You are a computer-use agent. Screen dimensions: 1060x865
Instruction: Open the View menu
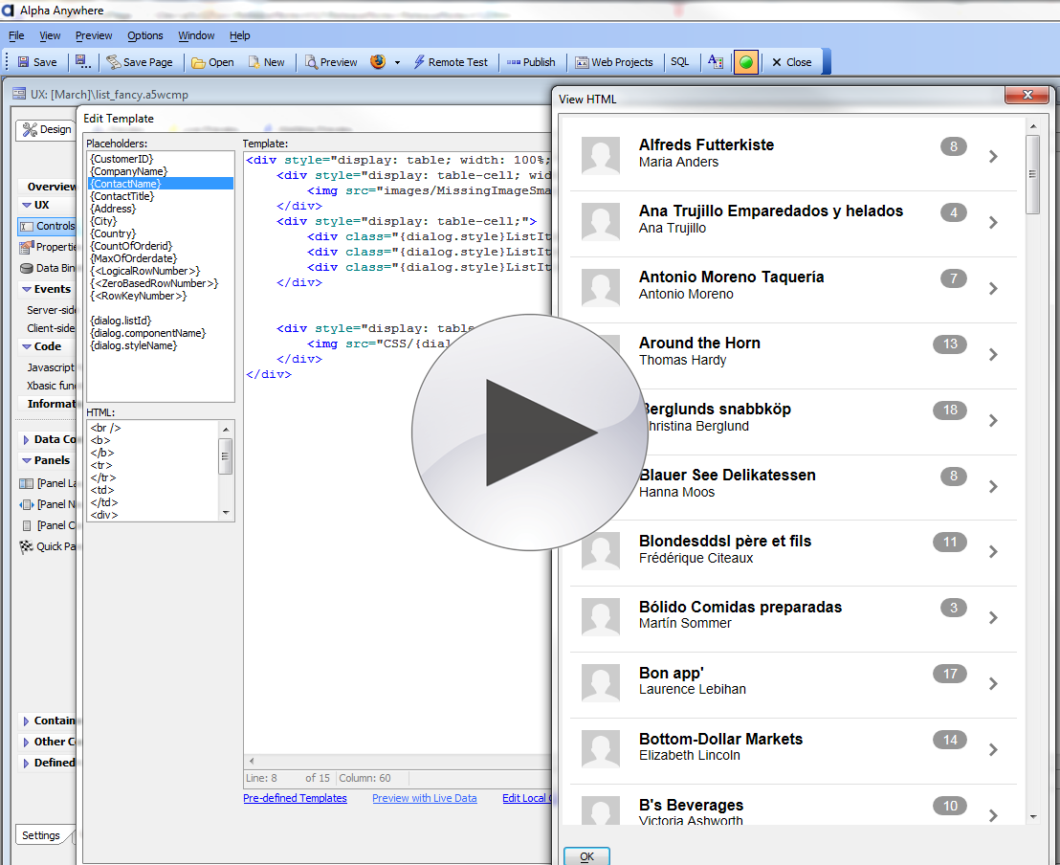[x=50, y=35]
